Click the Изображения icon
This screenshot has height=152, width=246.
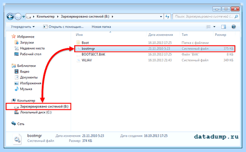click(x=16, y=83)
